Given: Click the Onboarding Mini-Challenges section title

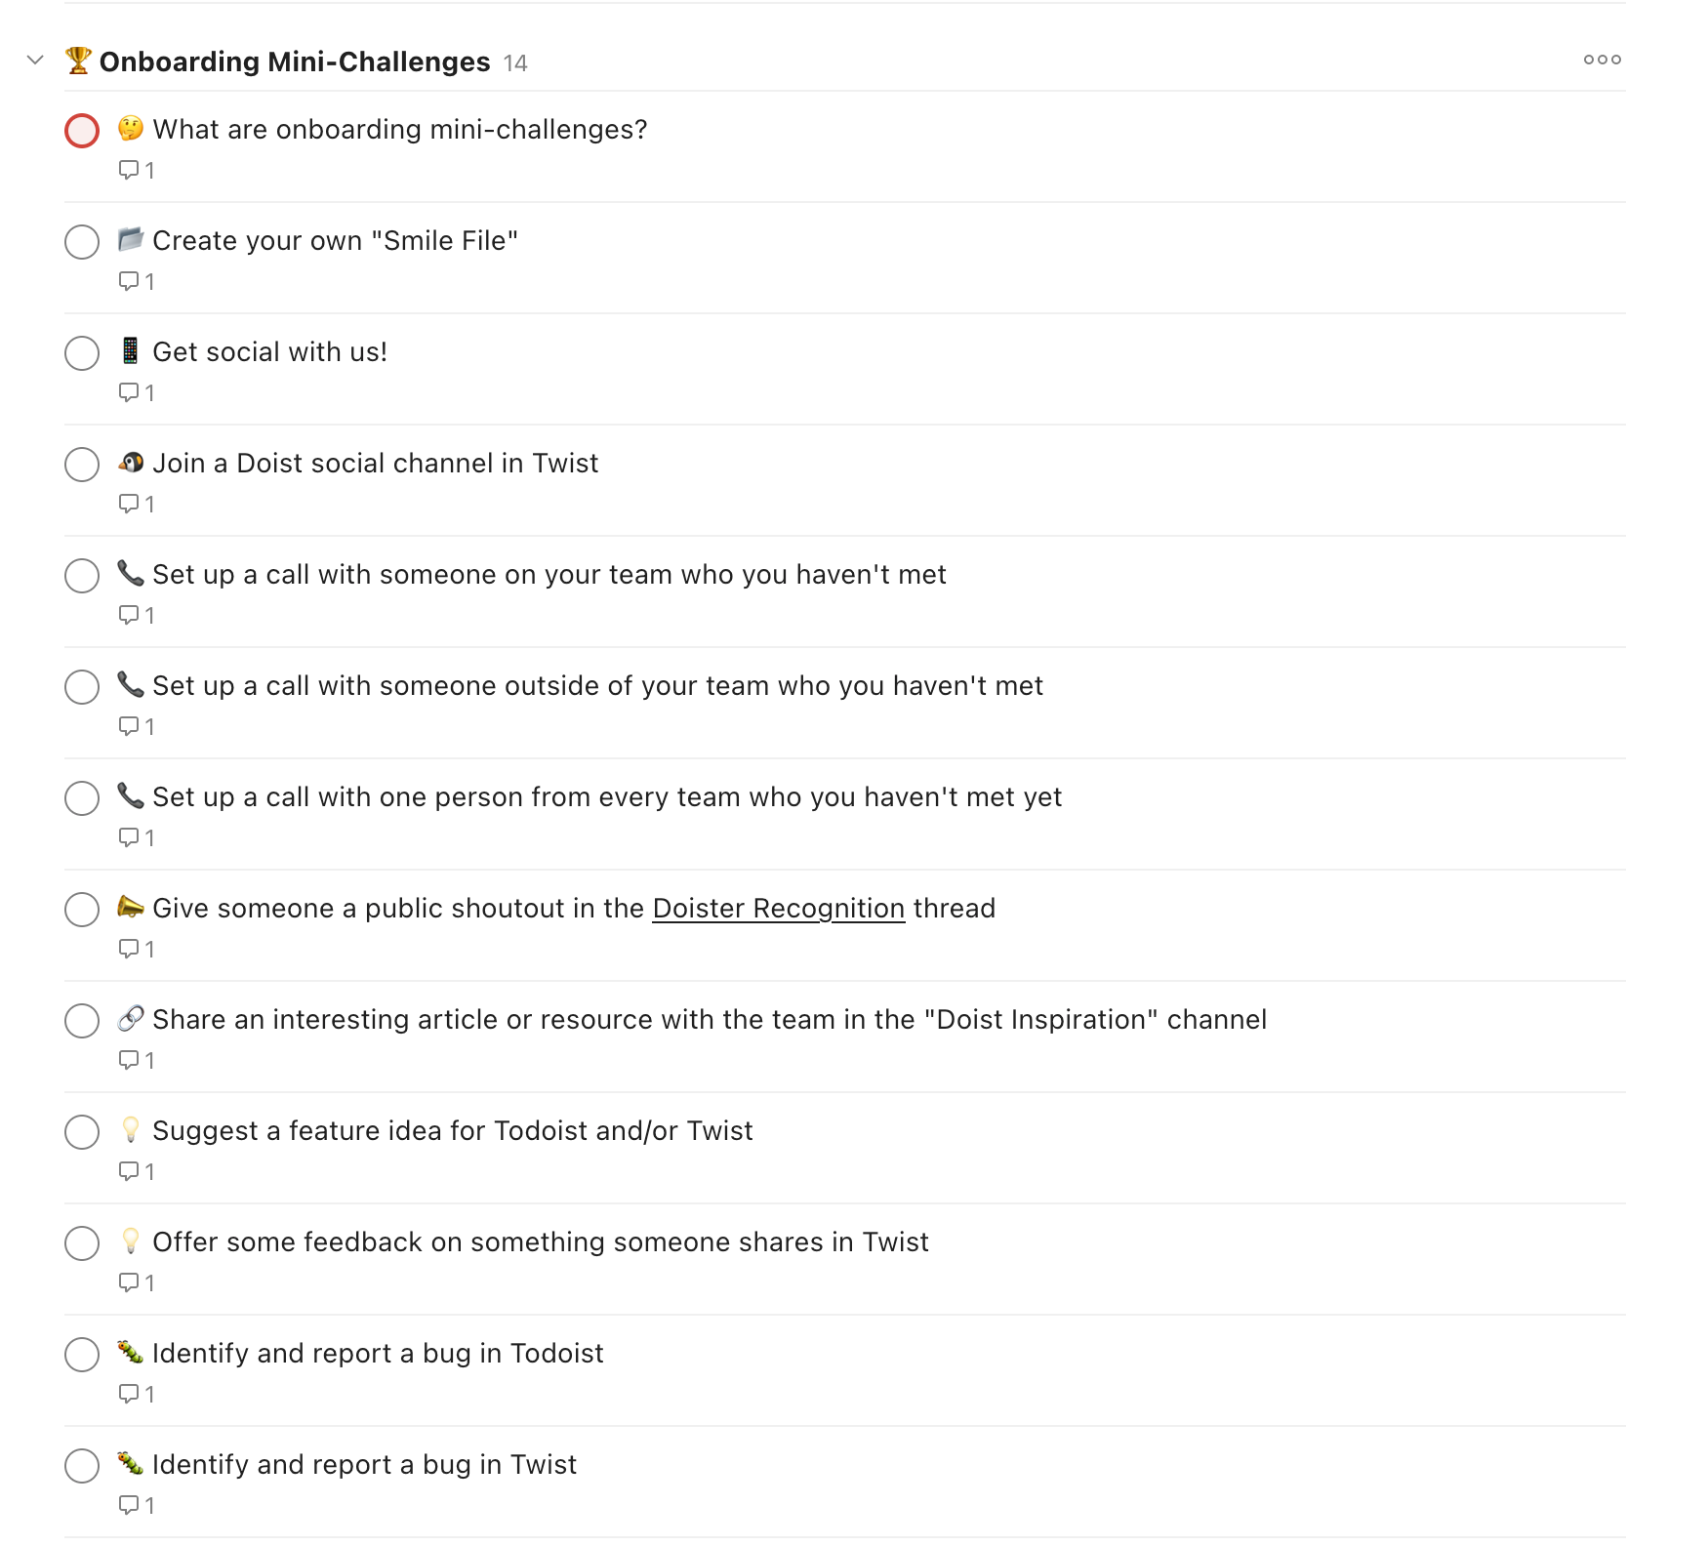Looking at the screenshot, I should pyautogui.click(x=293, y=61).
